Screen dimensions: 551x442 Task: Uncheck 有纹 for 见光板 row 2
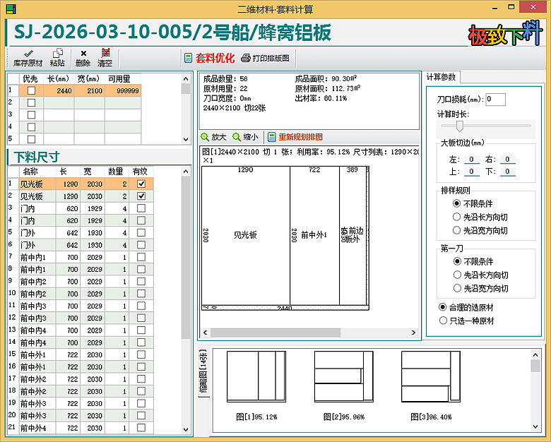pos(141,196)
